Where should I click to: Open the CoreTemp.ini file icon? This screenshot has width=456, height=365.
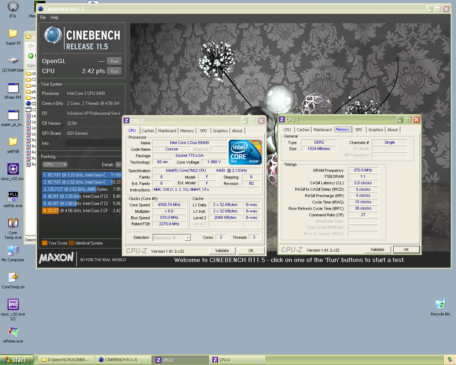[x=13, y=277]
